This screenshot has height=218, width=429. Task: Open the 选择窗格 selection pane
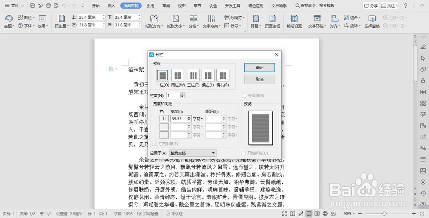(372, 21)
